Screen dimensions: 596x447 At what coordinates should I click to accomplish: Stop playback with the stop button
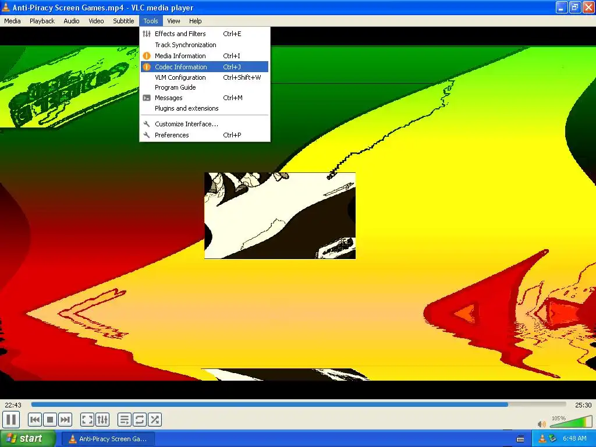tap(50, 420)
